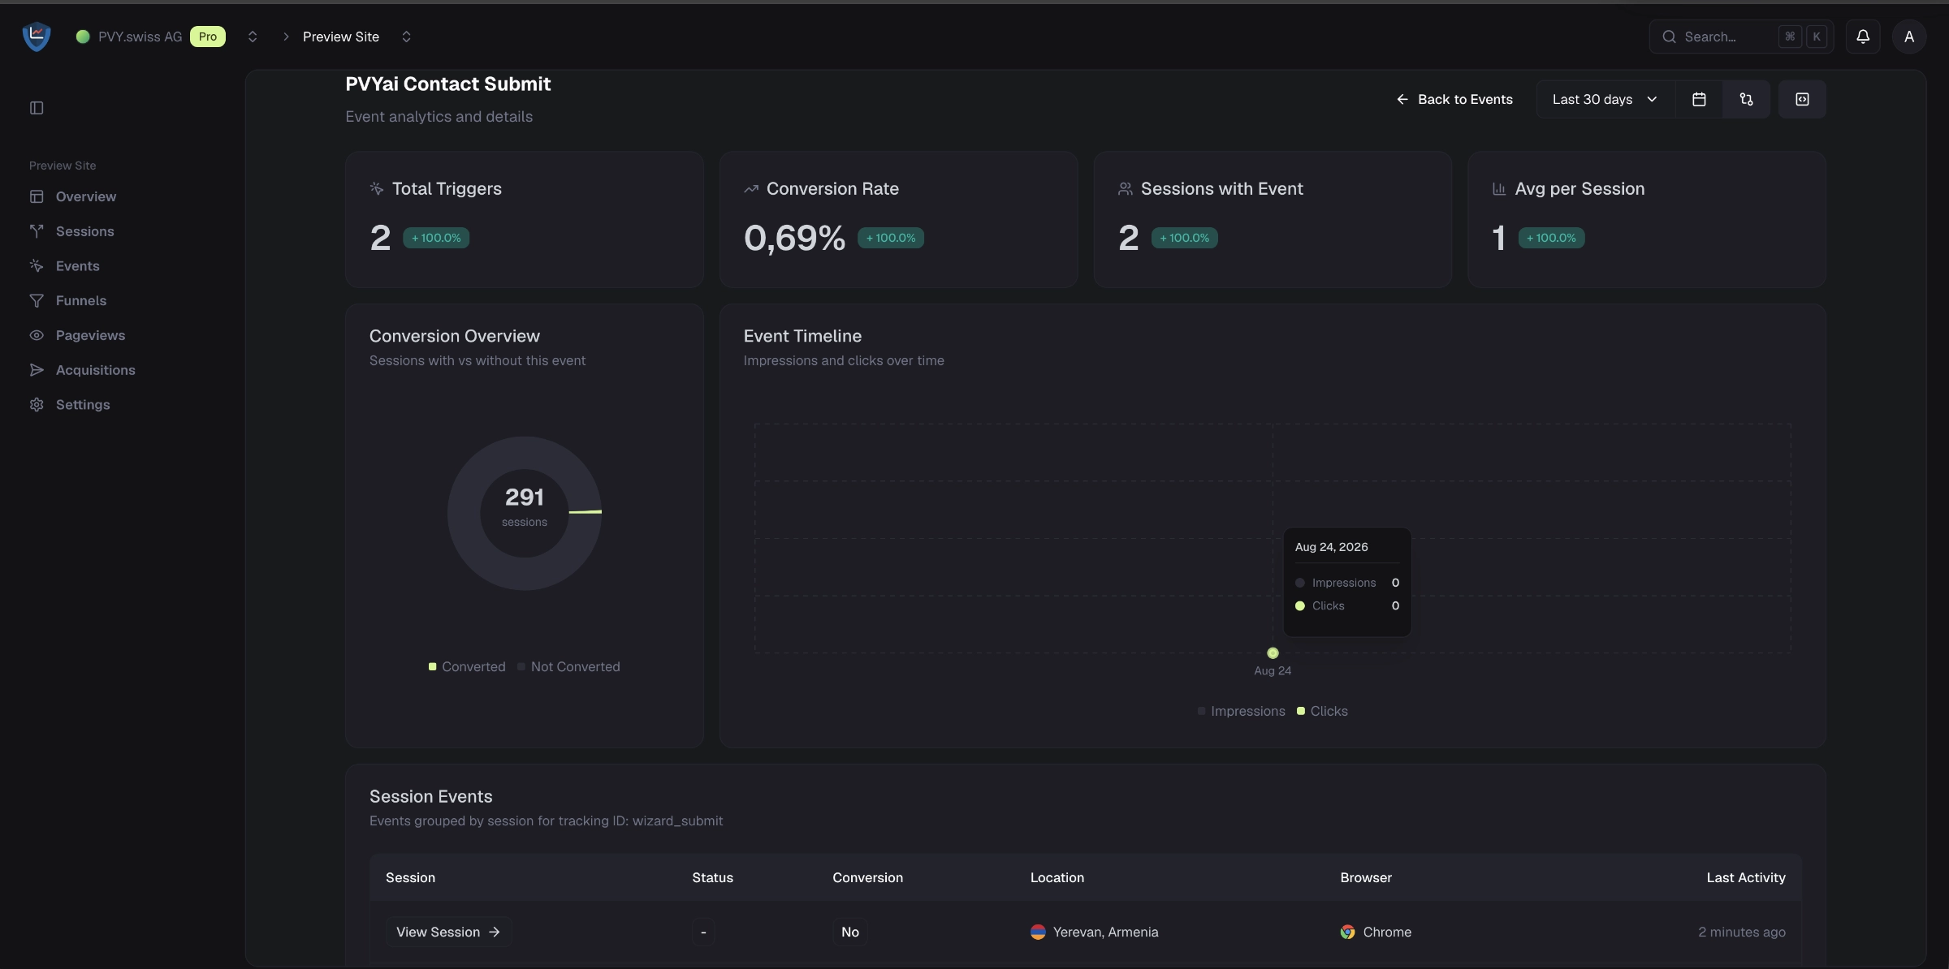Open the Last 30 days dropdown
1949x969 pixels.
[x=1605, y=99]
